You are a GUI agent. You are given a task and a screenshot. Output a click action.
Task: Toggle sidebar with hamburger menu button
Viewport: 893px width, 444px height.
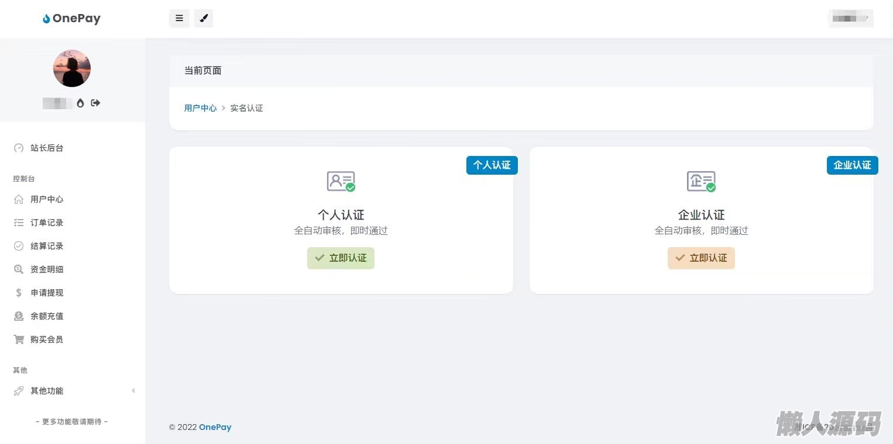tap(179, 19)
